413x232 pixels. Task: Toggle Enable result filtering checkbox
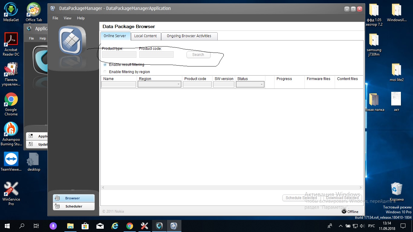point(105,65)
